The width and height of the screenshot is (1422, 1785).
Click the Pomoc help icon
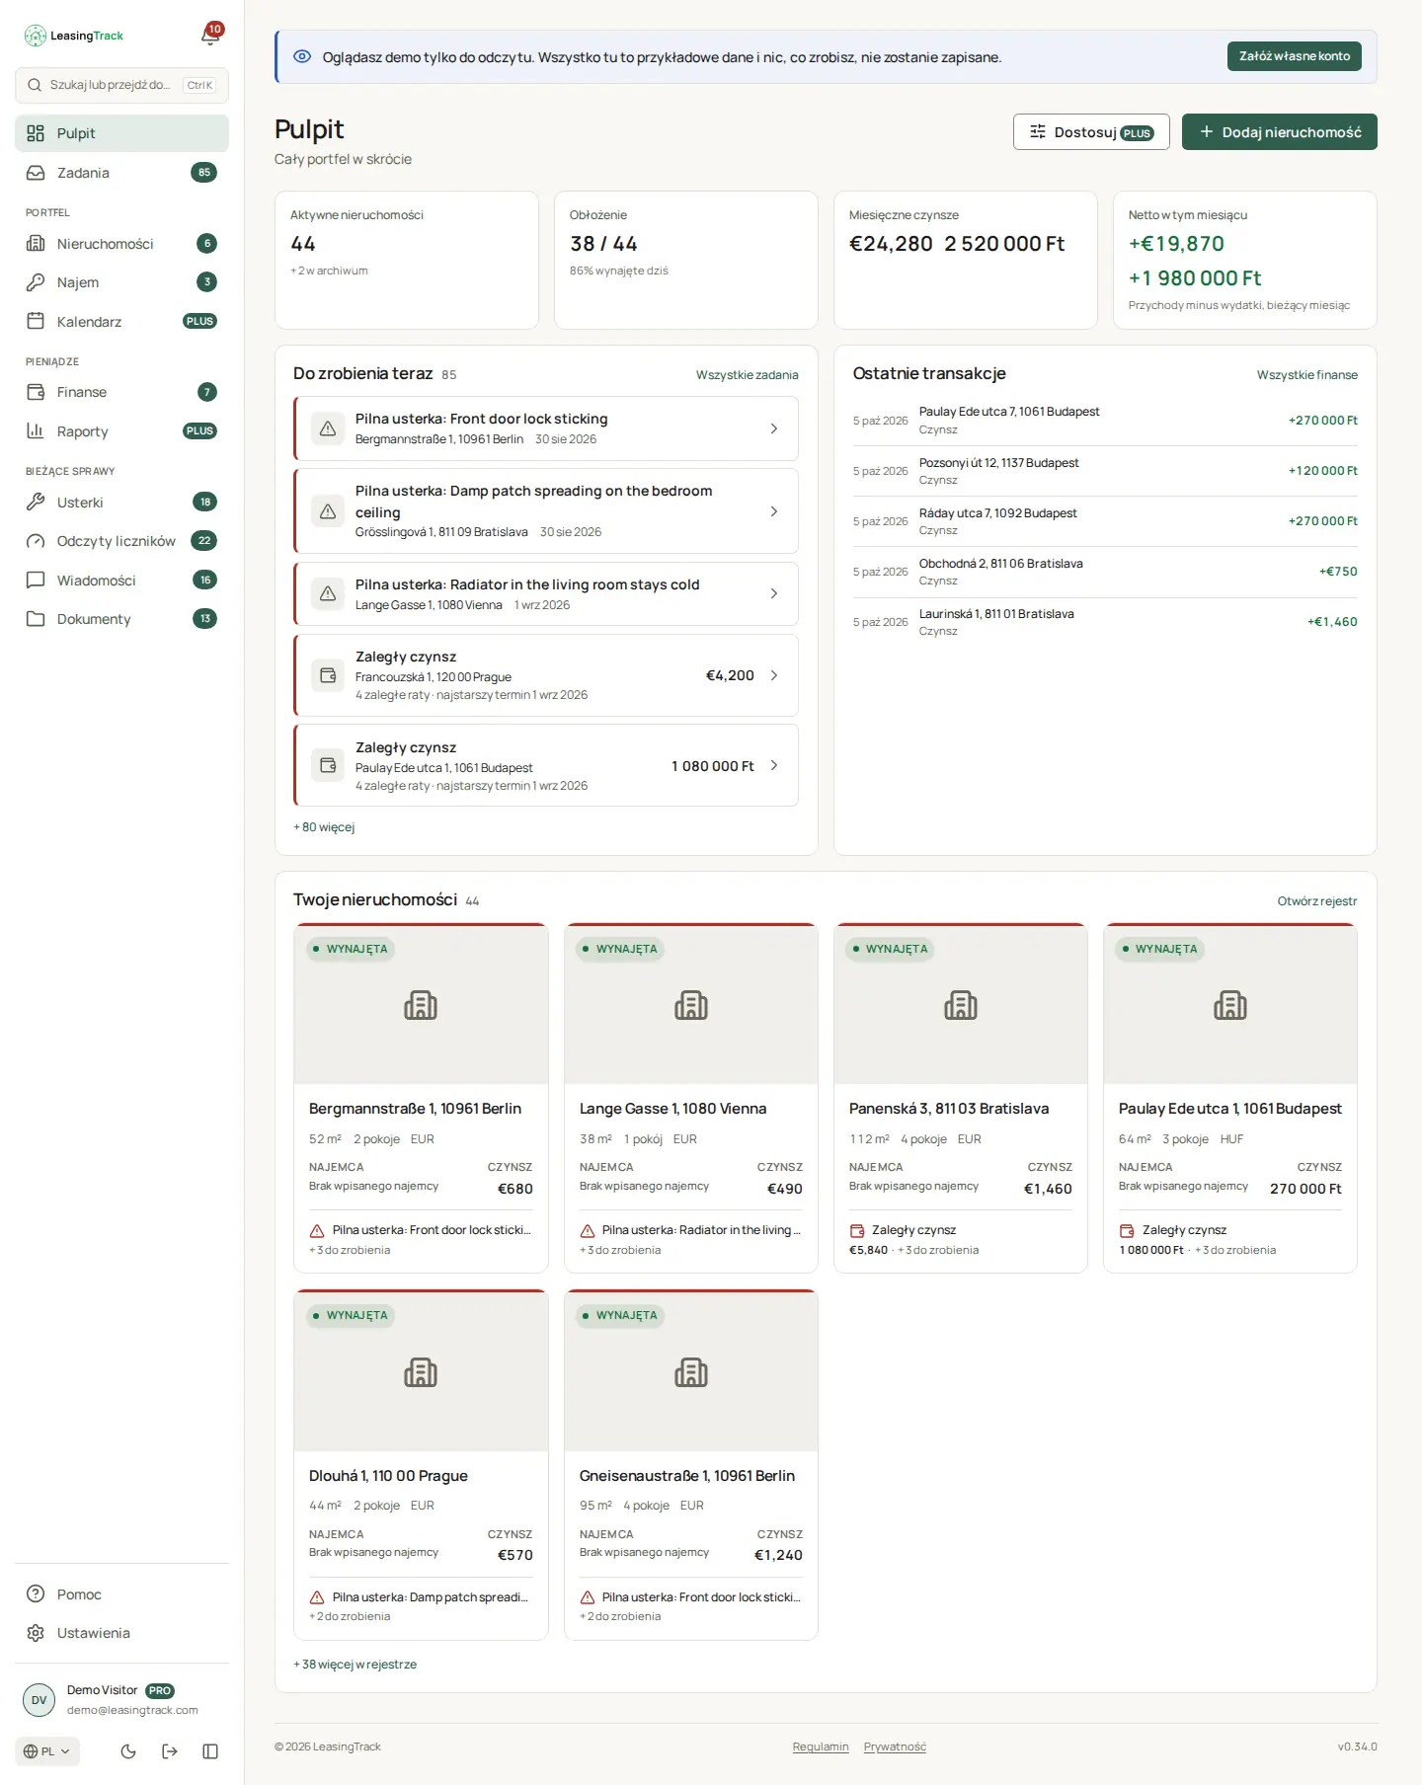[36, 1593]
